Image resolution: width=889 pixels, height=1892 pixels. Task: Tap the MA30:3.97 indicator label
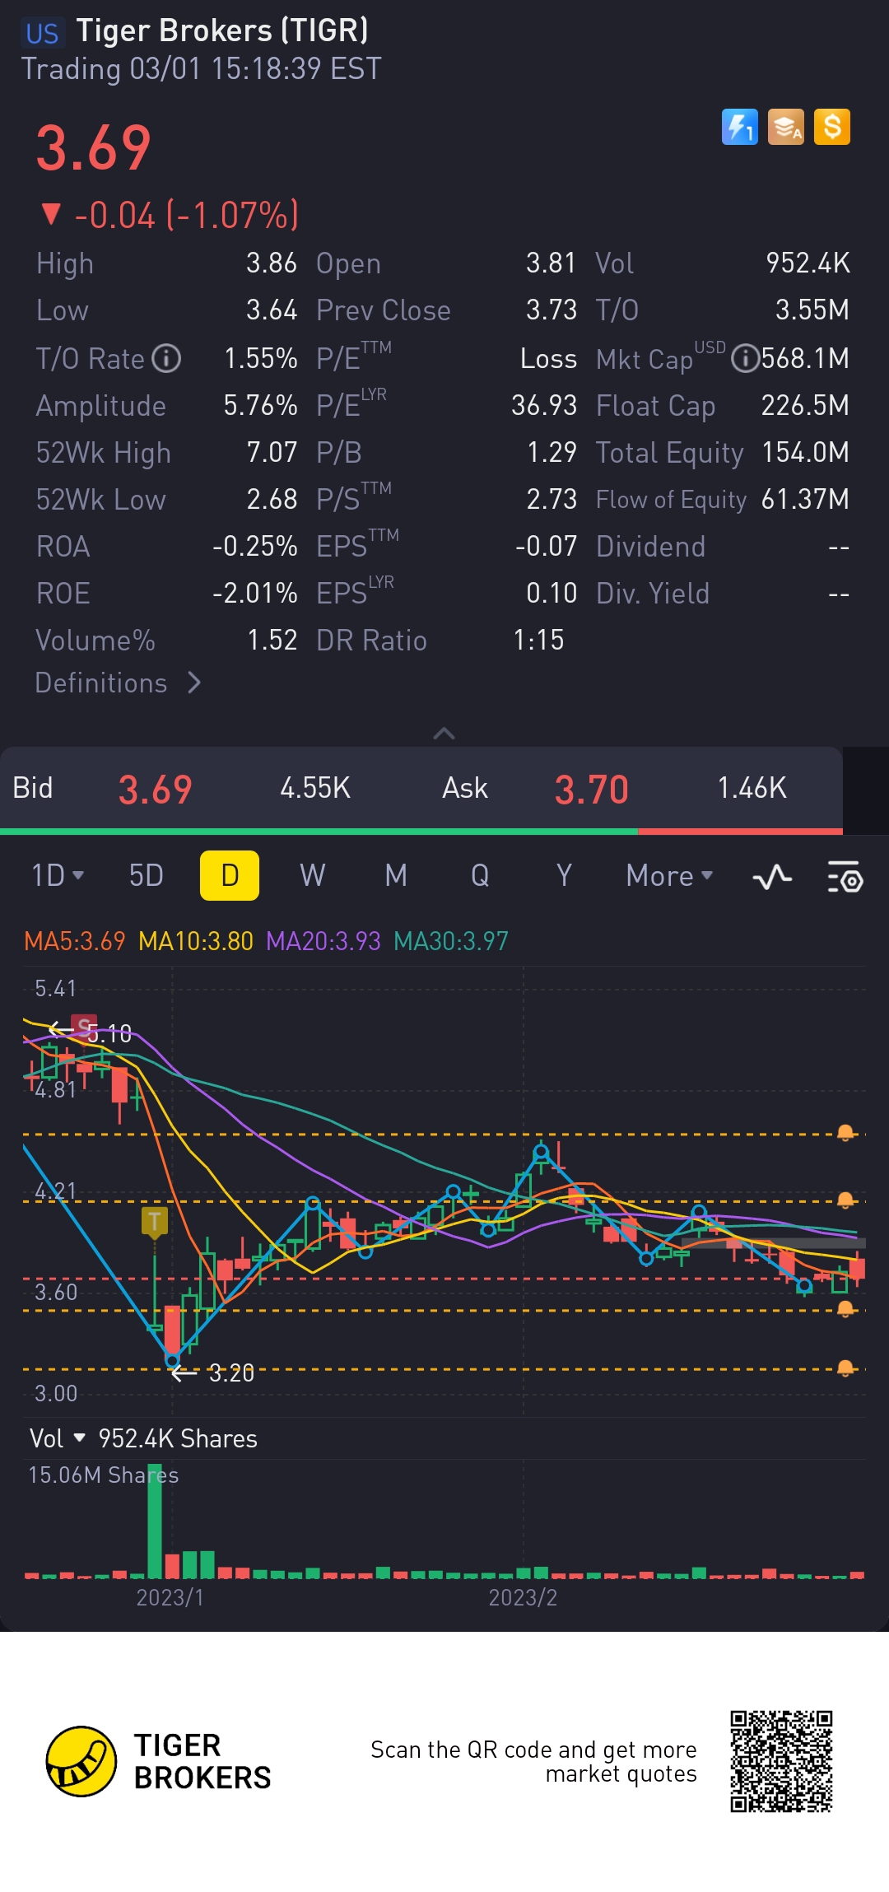coord(451,941)
